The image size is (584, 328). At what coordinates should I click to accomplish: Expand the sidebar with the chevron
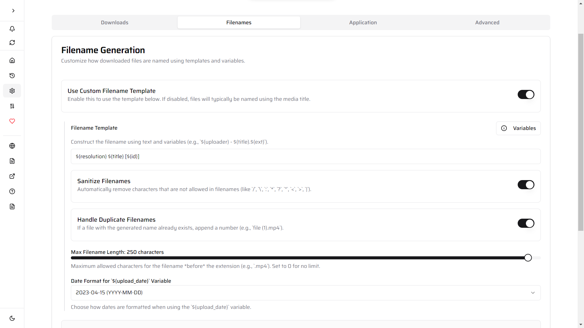pyautogui.click(x=13, y=10)
